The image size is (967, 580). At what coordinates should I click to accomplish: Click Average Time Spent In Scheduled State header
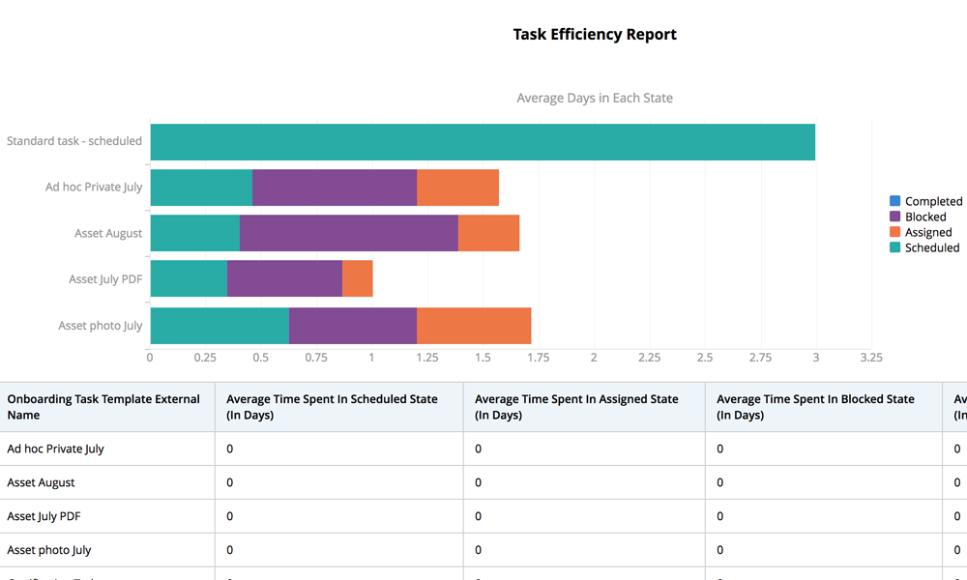click(x=332, y=407)
